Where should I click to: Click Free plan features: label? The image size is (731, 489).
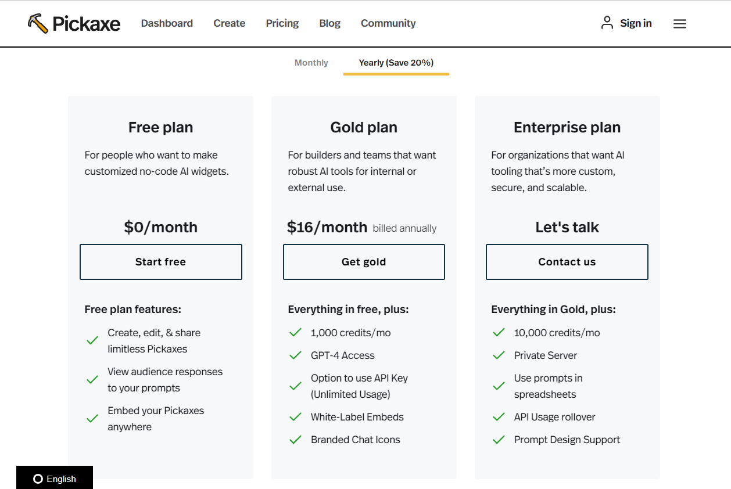133,310
